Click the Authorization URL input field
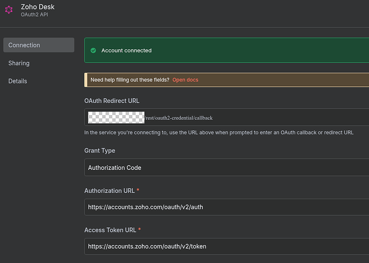 (227, 207)
